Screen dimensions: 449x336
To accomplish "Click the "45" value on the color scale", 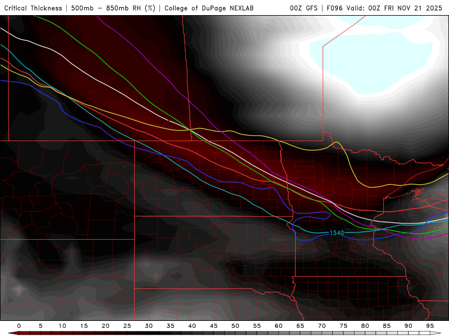I will coord(214,326).
